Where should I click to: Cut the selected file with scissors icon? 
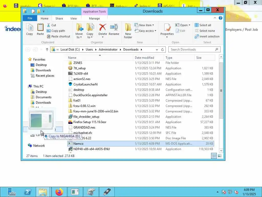point(51,25)
